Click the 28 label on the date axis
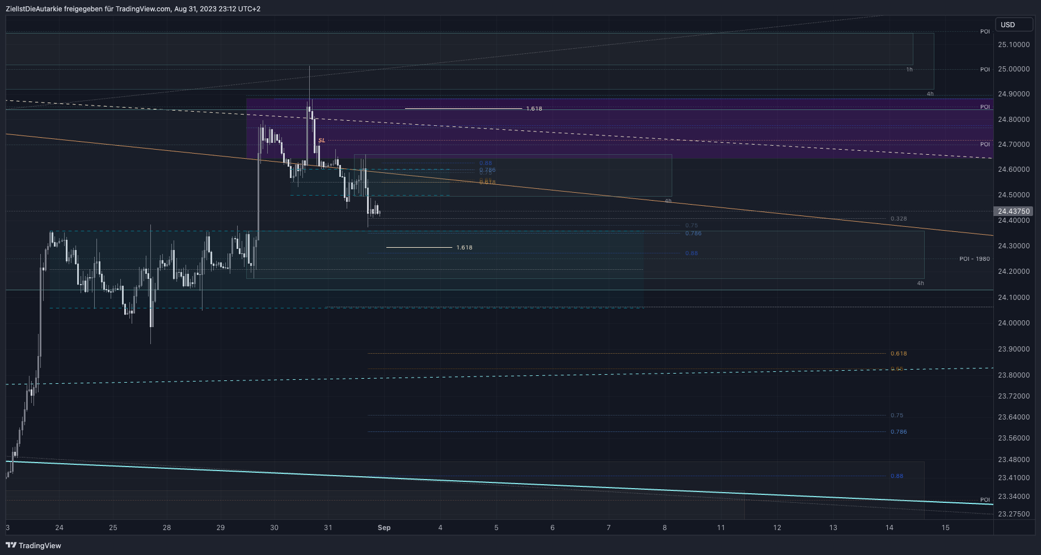 [x=167, y=527]
